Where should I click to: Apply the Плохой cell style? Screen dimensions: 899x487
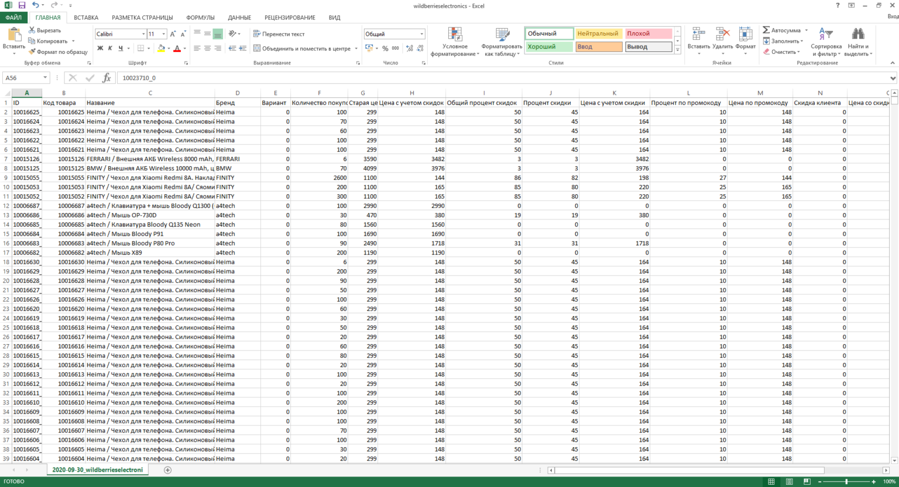tap(648, 34)
